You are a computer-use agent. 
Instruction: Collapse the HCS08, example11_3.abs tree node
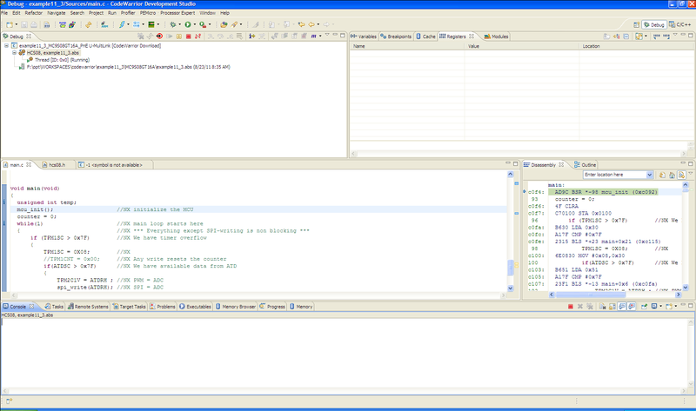tap(14, 53)
